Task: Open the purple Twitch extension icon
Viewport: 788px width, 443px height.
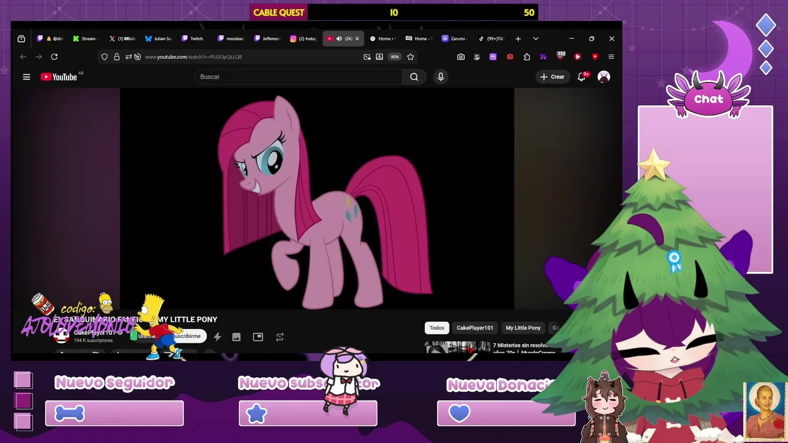Action: (493, 57)
